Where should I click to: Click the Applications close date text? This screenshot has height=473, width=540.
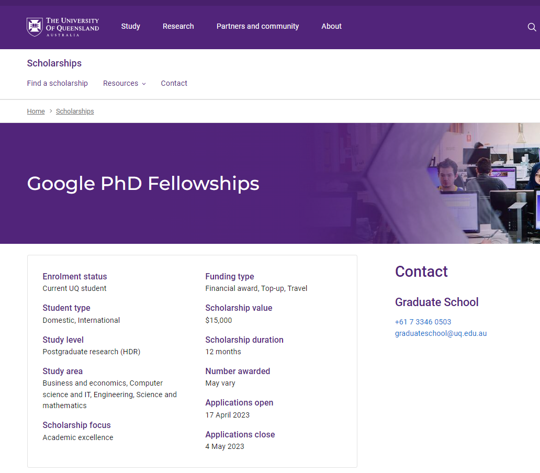point(224,446)
